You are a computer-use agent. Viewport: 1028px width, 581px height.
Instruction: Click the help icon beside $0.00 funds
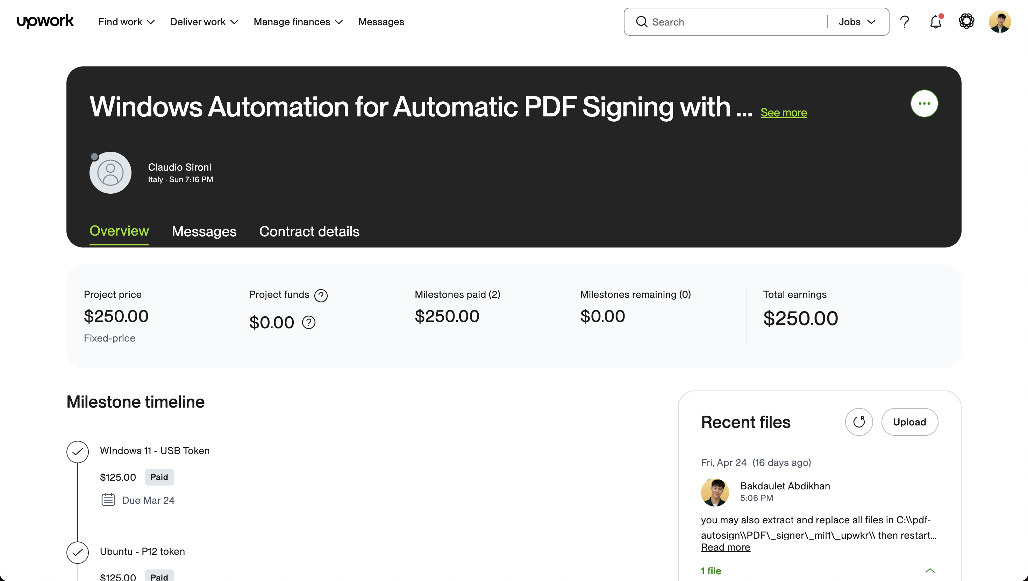(x=308, y=322)
